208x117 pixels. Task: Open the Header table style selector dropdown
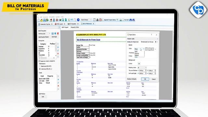coord(143,39)
